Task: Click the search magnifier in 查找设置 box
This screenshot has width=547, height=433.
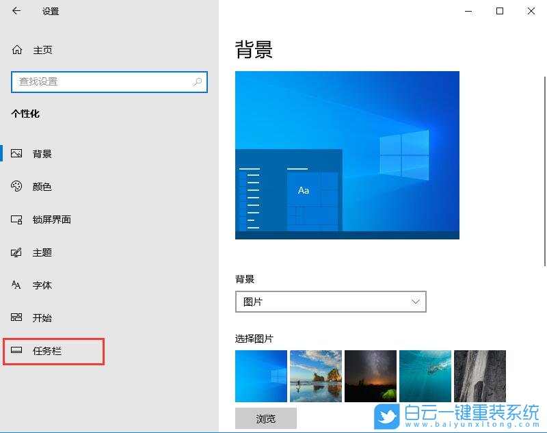Action: 198,81
